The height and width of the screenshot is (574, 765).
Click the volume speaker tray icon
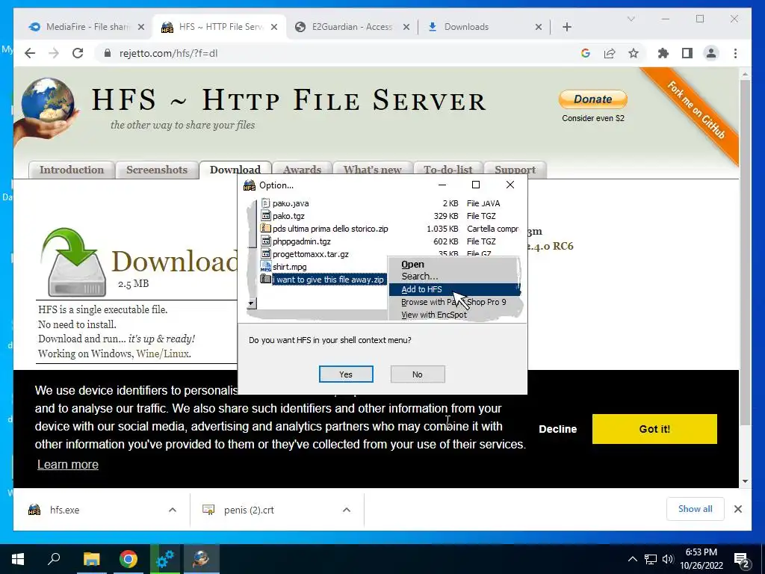click(x=669, y=559)
